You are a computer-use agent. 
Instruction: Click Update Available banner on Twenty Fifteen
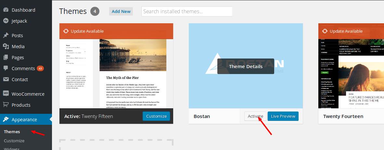point(116,31)
